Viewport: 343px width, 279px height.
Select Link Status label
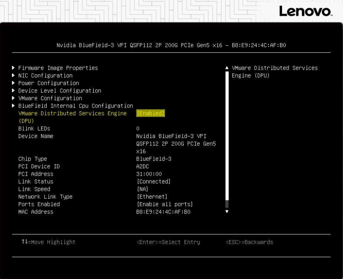coord(36,182)
